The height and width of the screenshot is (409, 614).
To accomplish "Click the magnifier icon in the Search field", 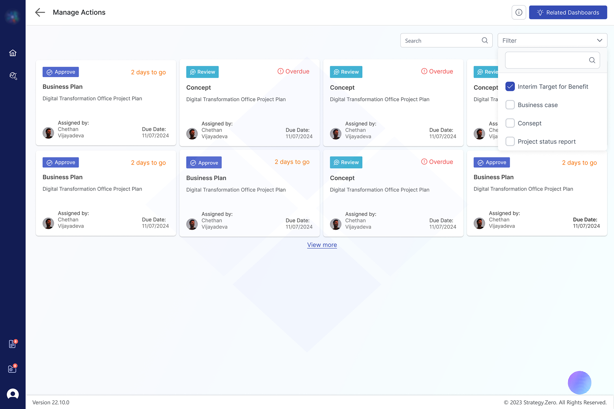I will [485, 40].
